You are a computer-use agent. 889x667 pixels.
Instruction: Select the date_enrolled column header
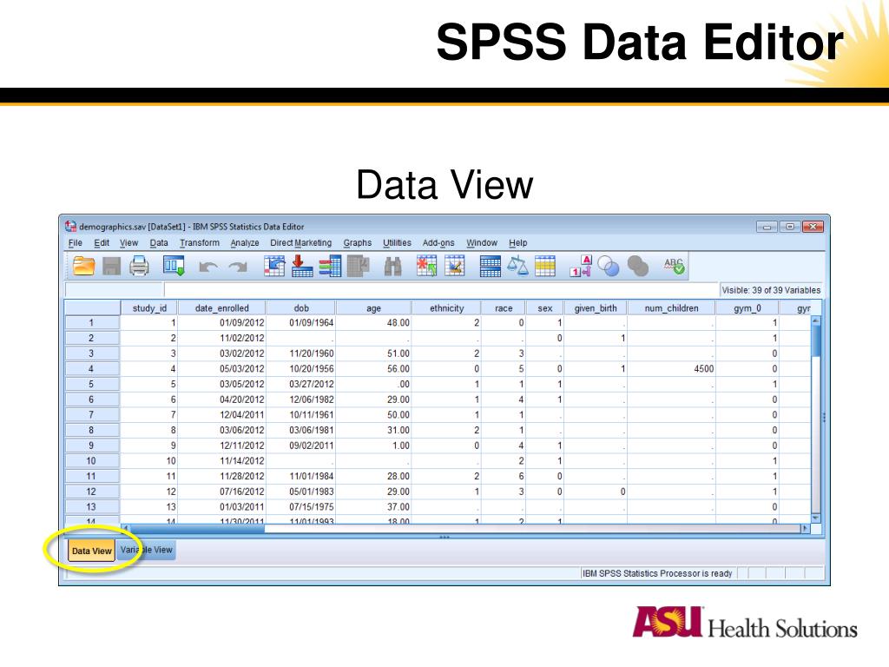click(x=221, y=308)
